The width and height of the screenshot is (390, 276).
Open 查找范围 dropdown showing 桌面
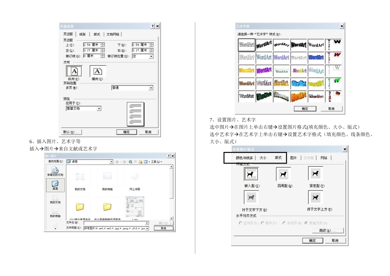tap(90, 162)
